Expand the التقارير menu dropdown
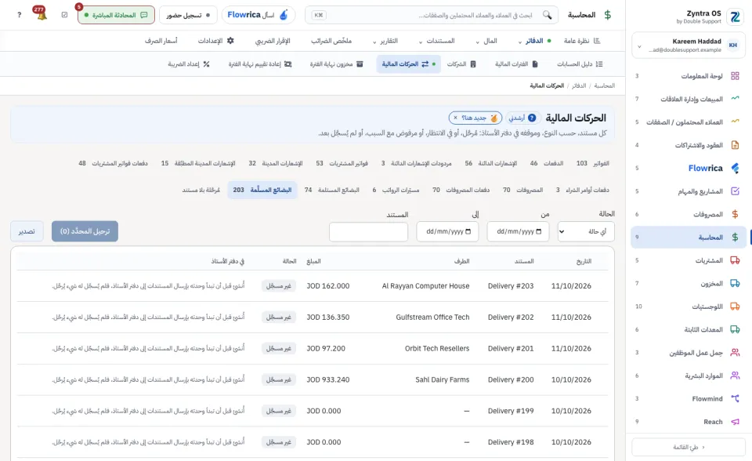Image resolution: width=752 pixels, height=461 pixels. pyautogui.click(x=374, y=42)
